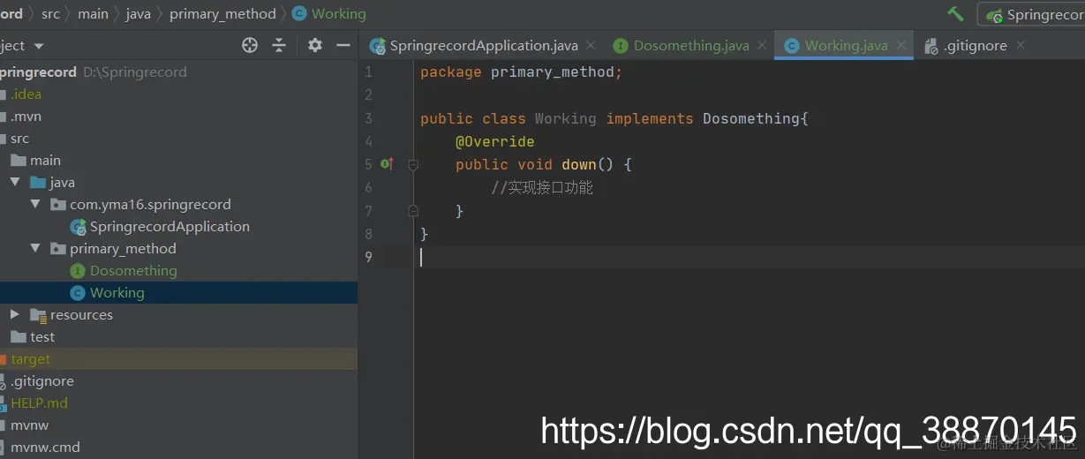Click the 'down' method name in code
This screenshot has width=1085, height=459.
[579, 164]
